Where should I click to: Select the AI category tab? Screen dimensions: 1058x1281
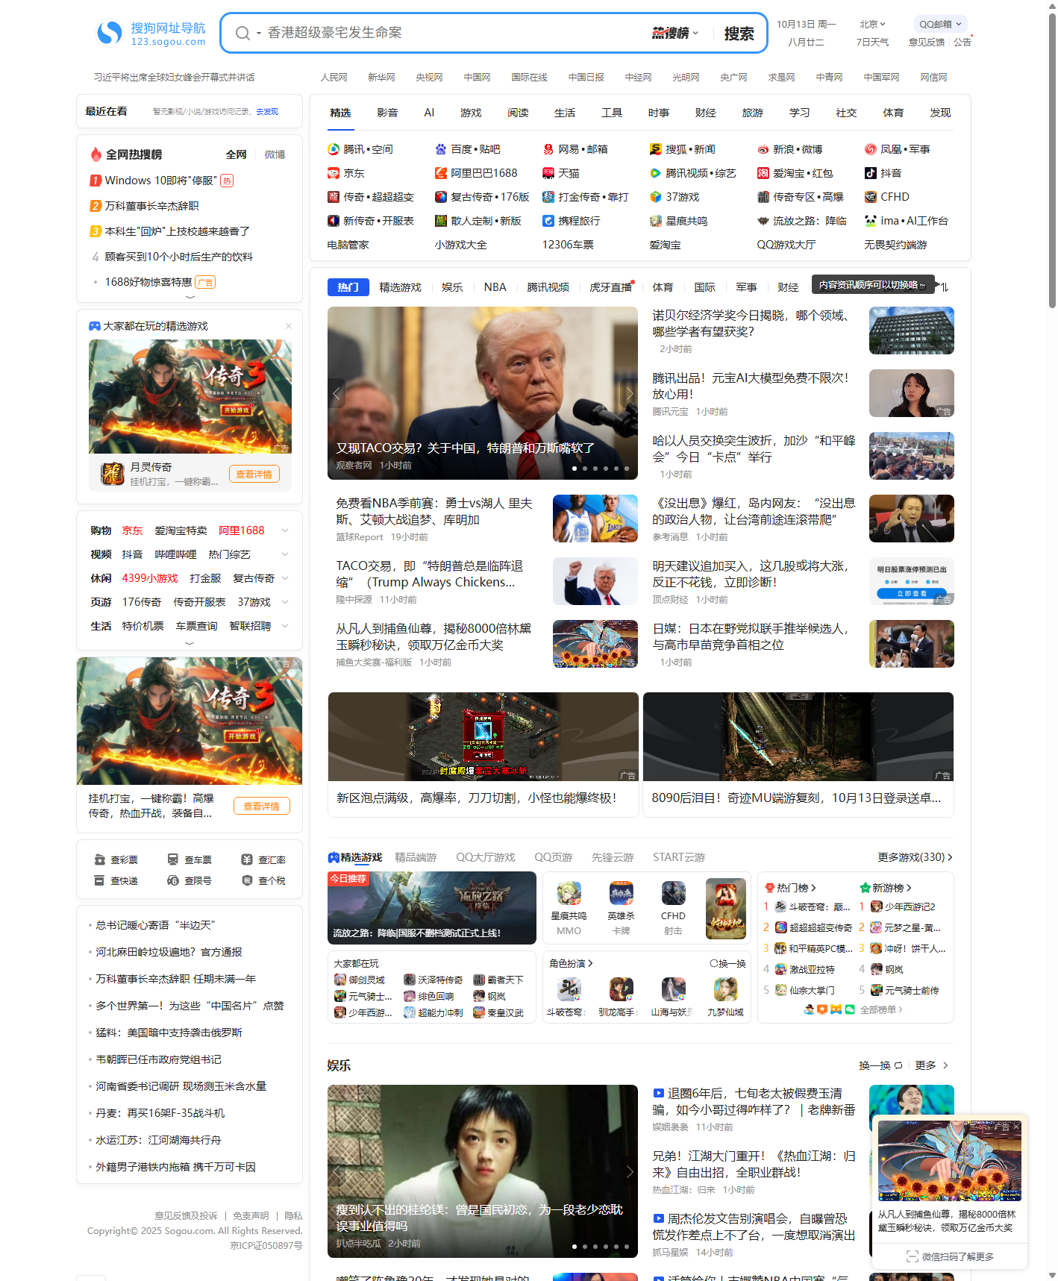(429, 113)
